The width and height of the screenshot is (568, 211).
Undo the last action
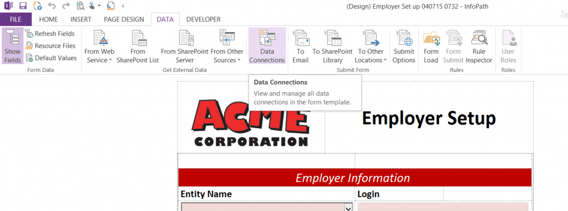pyautogui.click(x=52, y=6)
